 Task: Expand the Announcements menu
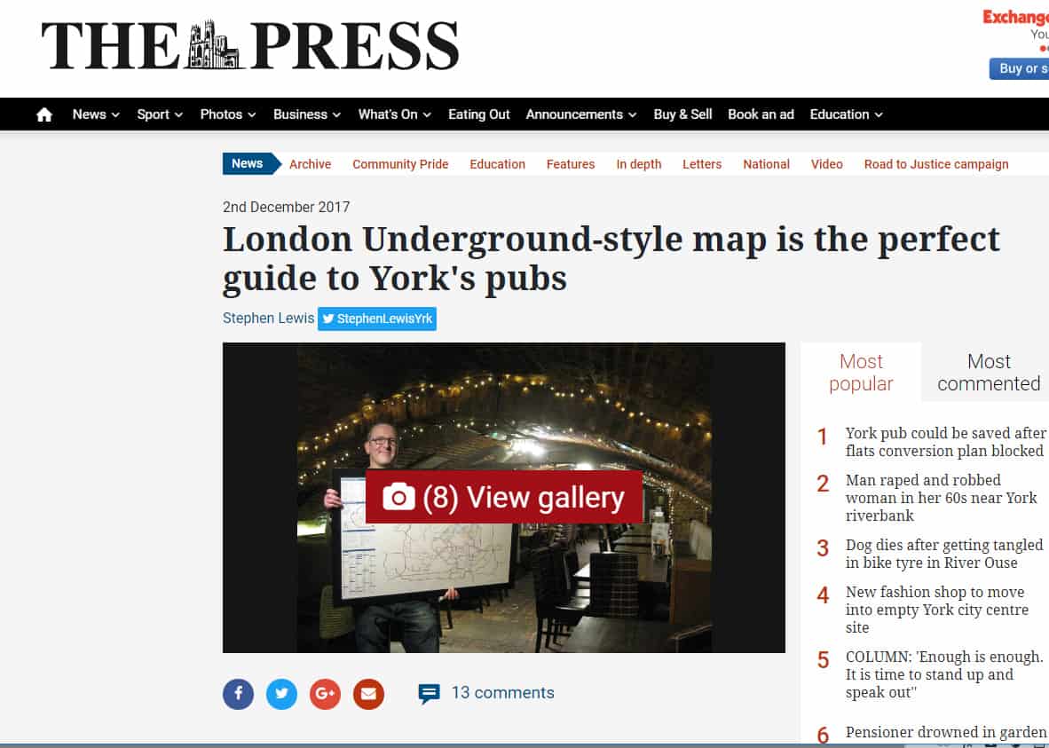coord(580,114)
